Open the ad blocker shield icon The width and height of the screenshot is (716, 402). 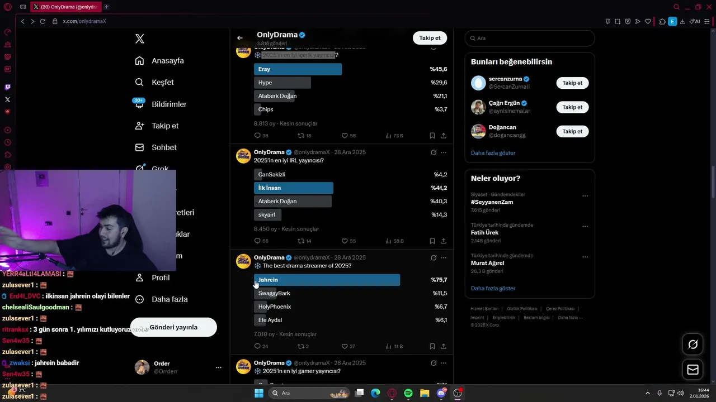(x=628, y=21)
